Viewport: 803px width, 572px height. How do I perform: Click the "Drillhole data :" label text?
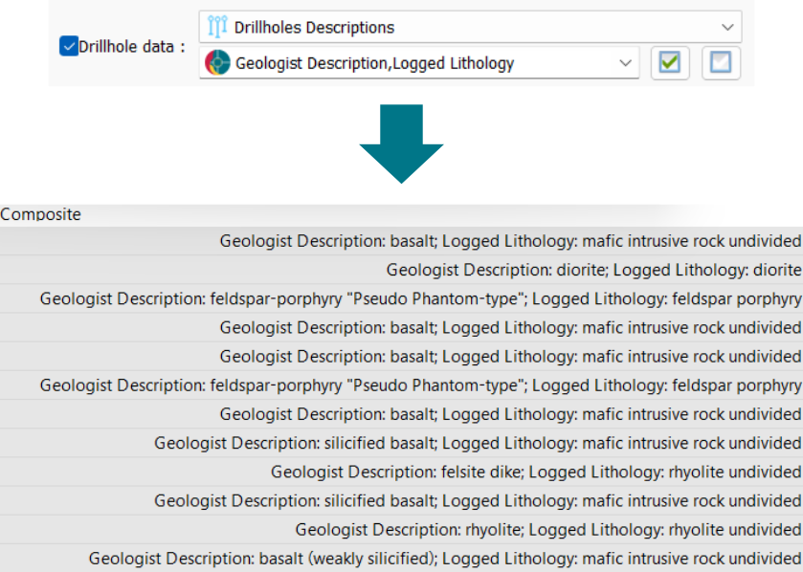(133, 47)
